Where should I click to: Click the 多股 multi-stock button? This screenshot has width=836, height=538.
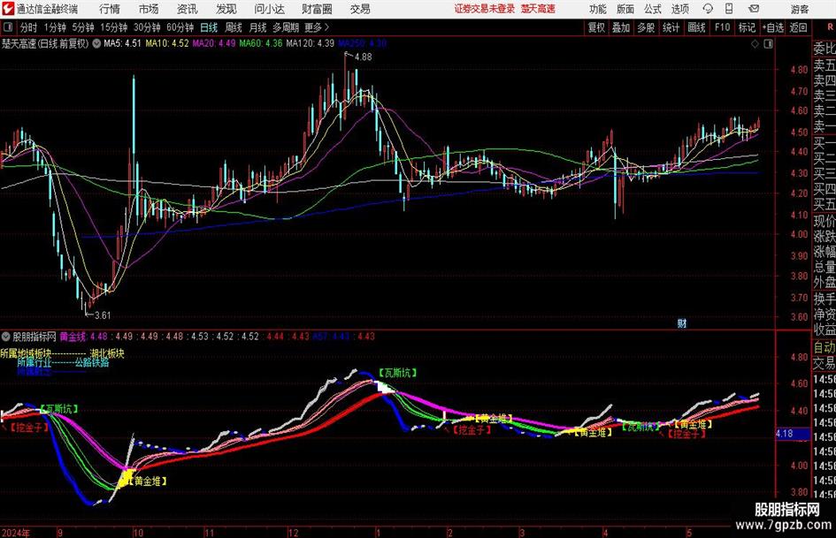click(x=646, y=27)
